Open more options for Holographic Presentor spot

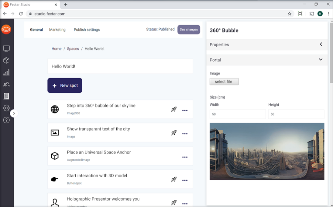click(185, 204)
